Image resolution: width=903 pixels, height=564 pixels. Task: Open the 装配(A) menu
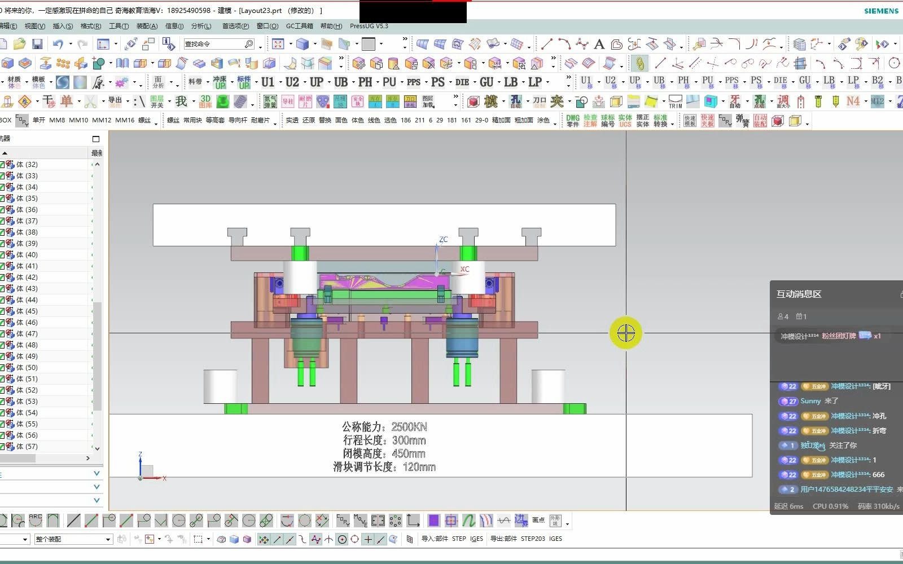[147, 26]
